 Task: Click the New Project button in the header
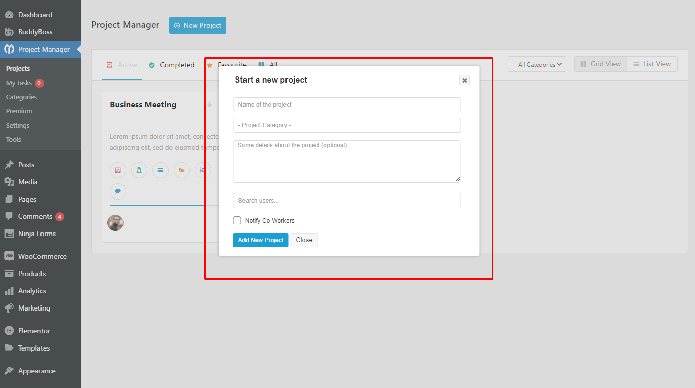[x=197, y=25]
